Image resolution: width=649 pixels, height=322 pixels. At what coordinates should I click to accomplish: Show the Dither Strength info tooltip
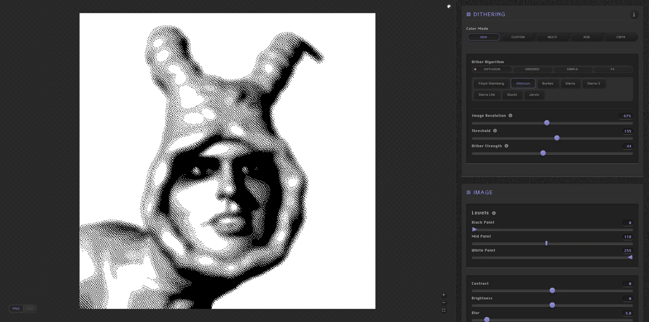506,146
